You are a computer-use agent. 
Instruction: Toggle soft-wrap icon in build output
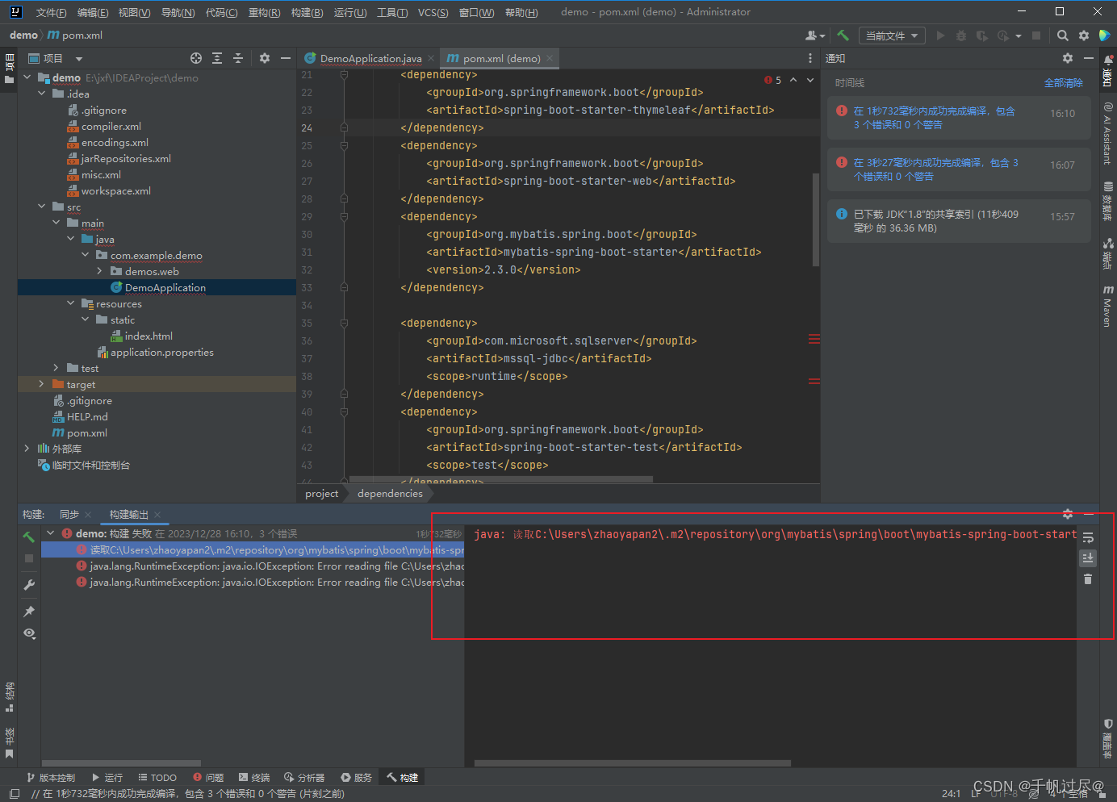pyautogui.click(x=1088, y=537)
